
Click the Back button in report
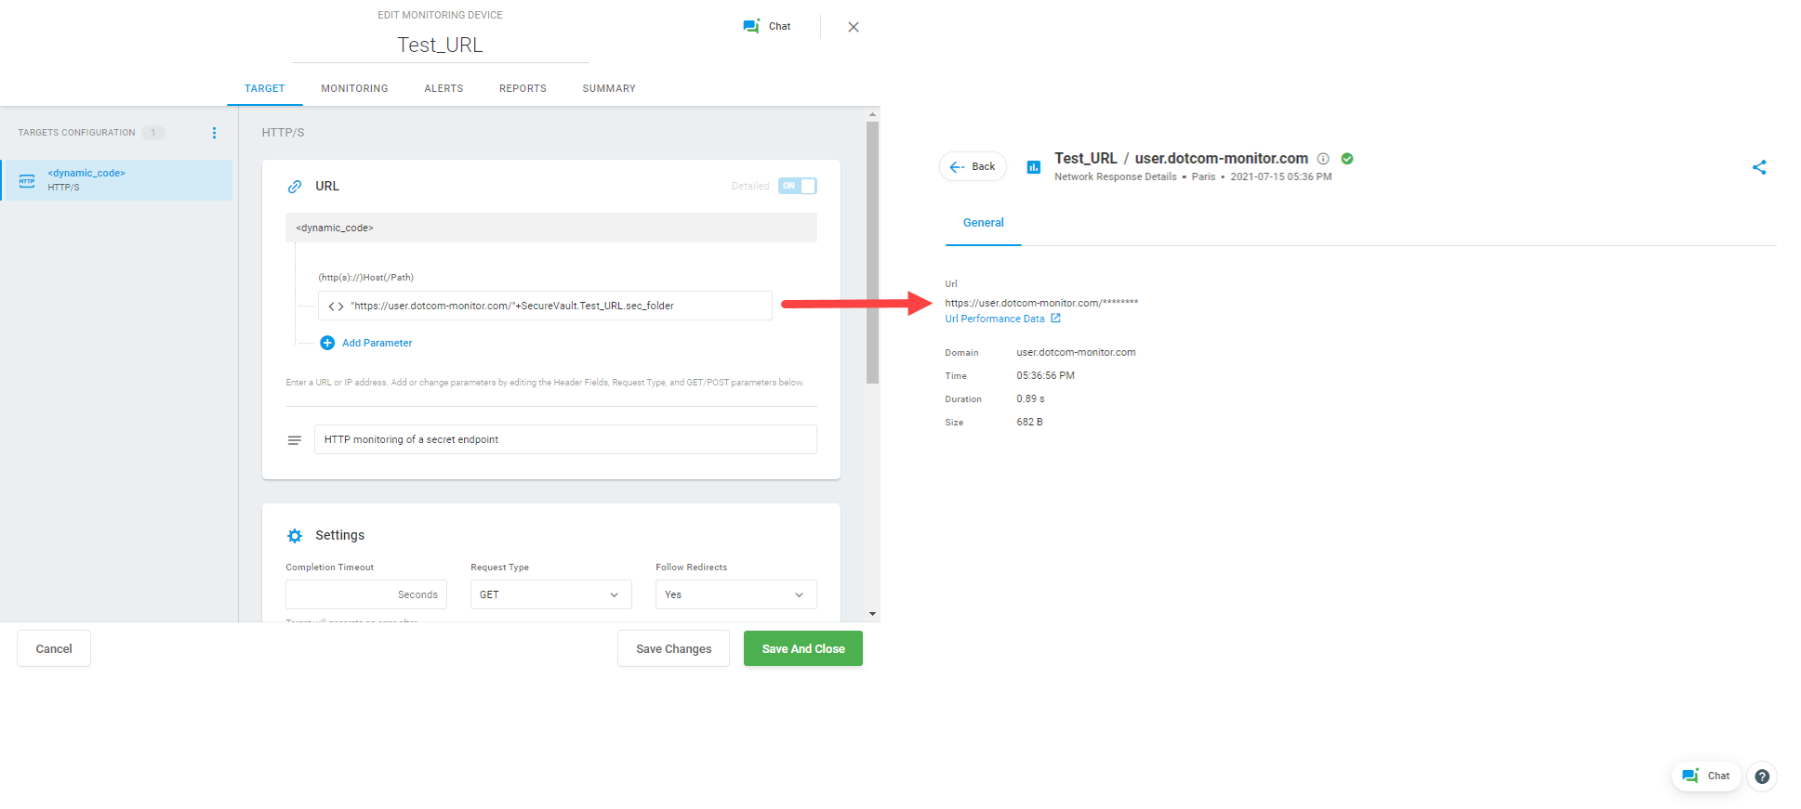click(973, 166)
